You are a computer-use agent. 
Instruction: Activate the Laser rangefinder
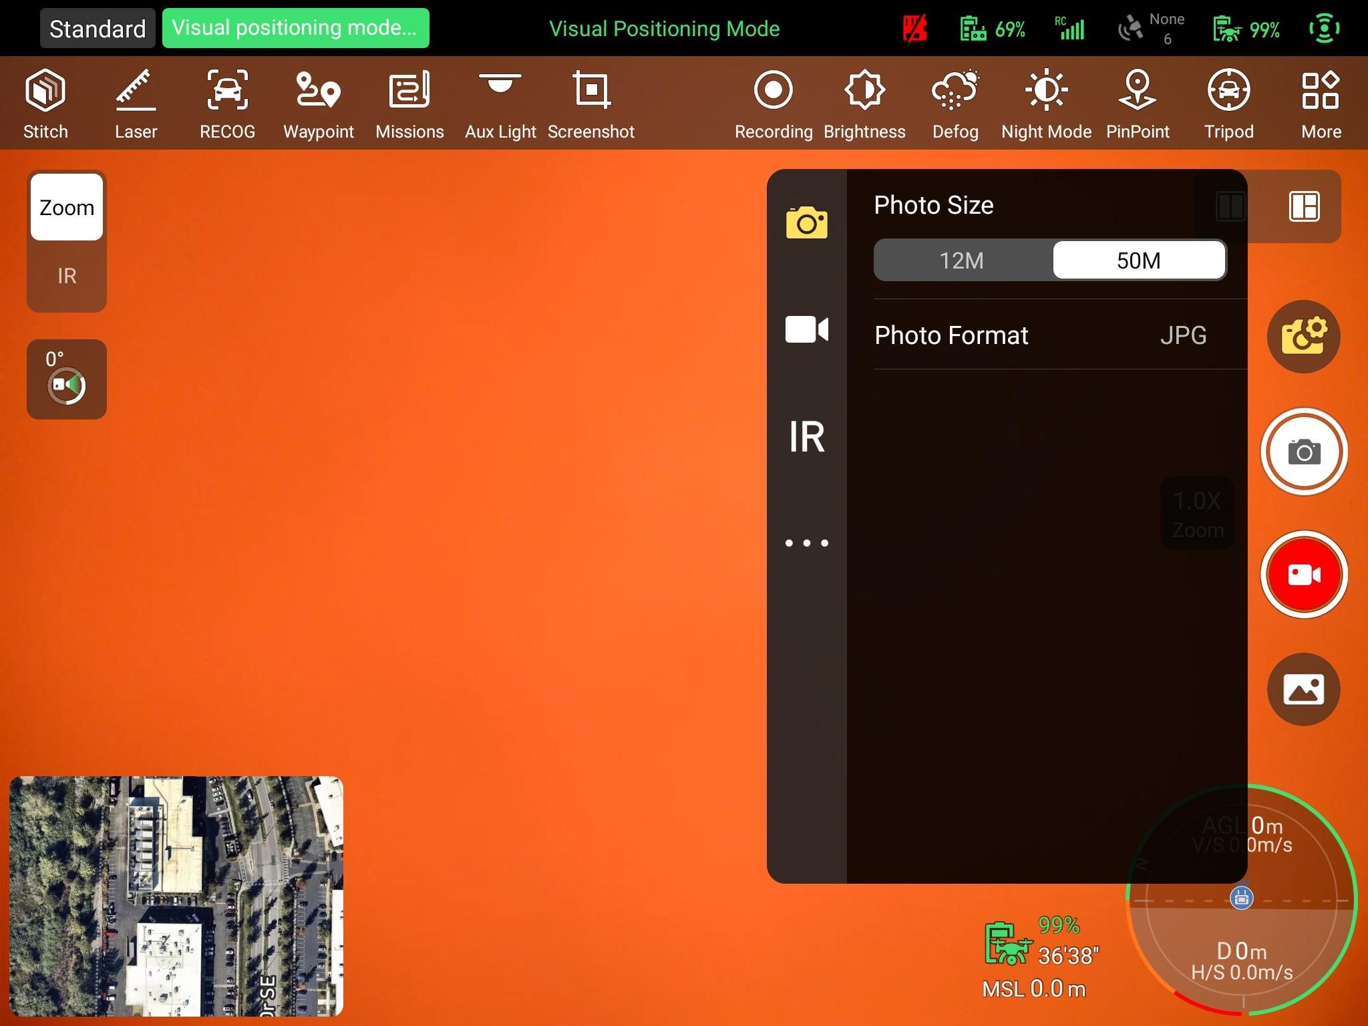click(136, 104)
